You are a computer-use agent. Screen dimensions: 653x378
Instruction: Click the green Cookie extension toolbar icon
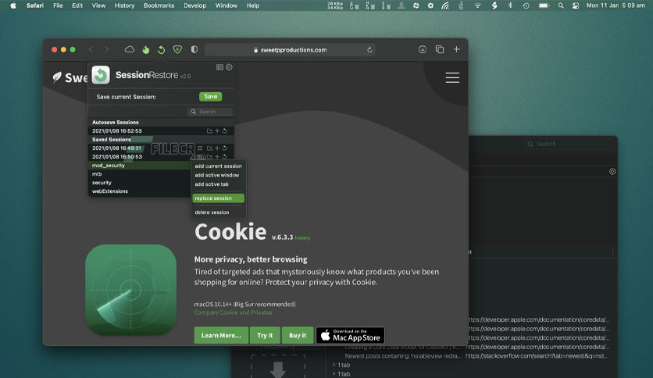point(146,50)
